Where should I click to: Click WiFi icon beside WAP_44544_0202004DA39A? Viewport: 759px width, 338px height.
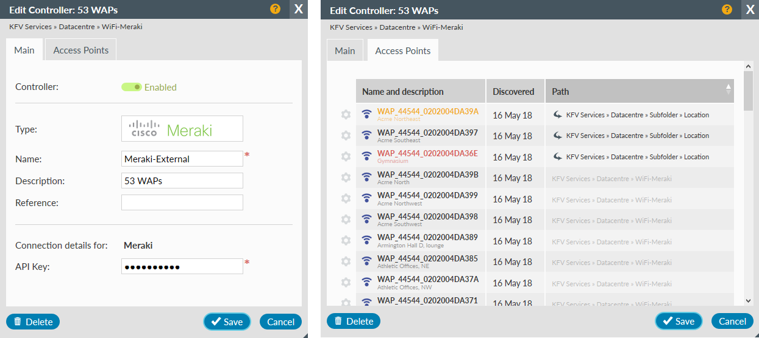tap(366, 114)
